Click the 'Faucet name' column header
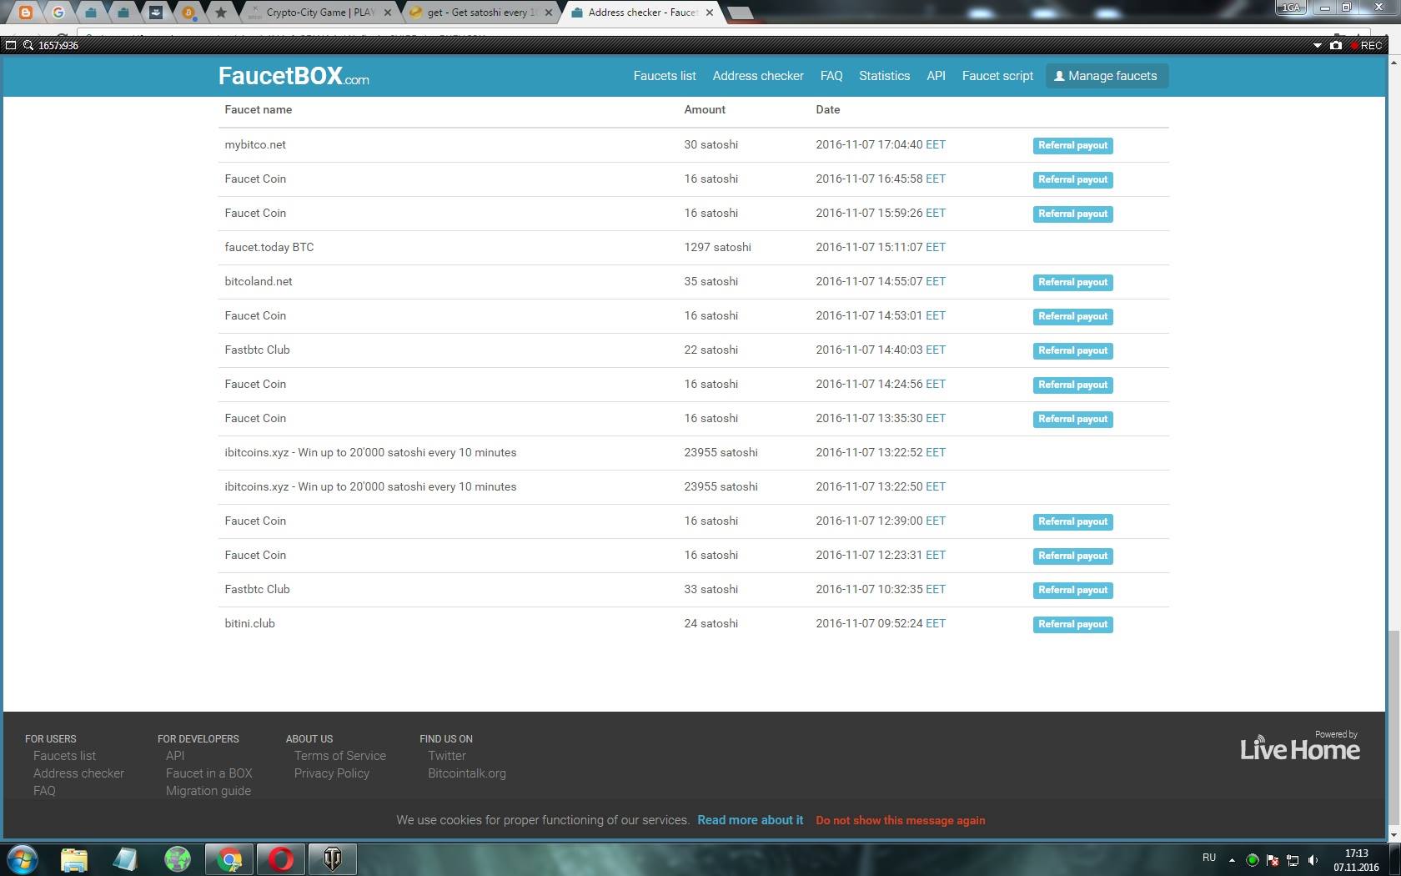Screen dimensions: 1401x876 [259, 109]
